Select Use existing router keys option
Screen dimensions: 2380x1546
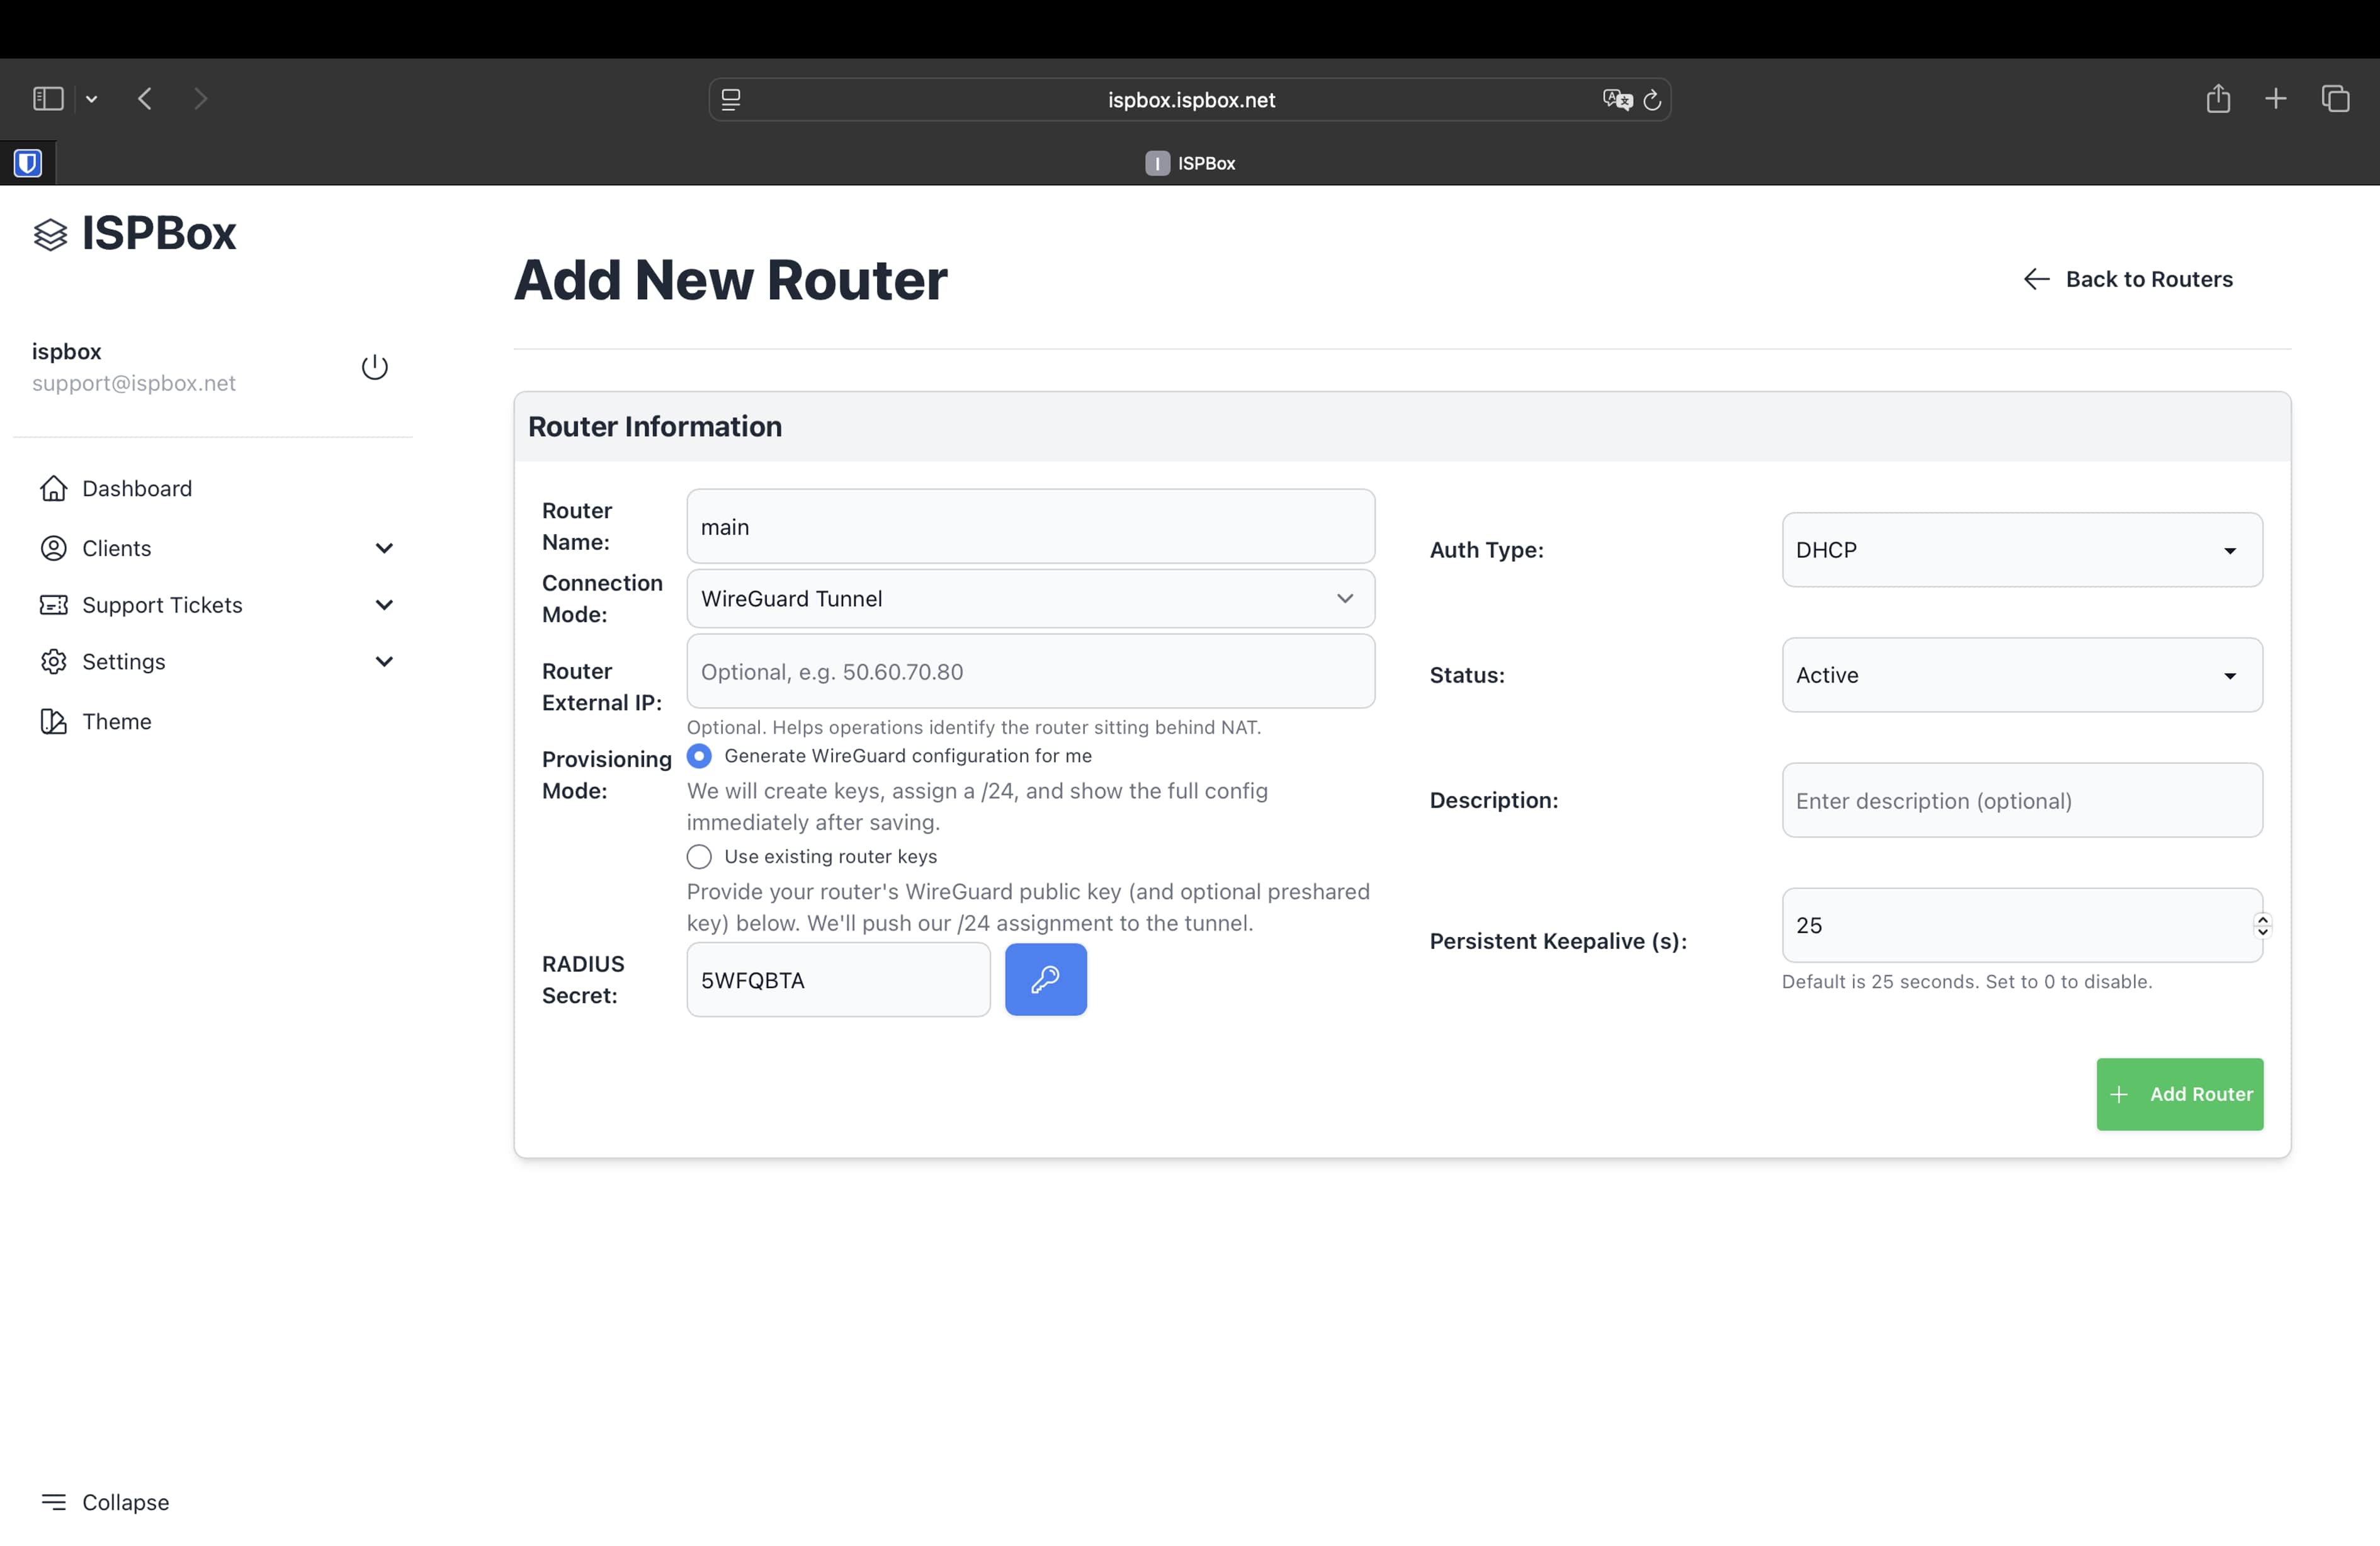699,857
